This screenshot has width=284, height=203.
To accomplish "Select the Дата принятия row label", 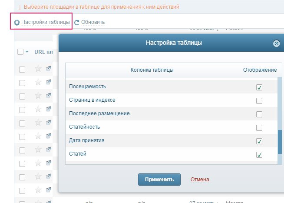I will (86, 140).
